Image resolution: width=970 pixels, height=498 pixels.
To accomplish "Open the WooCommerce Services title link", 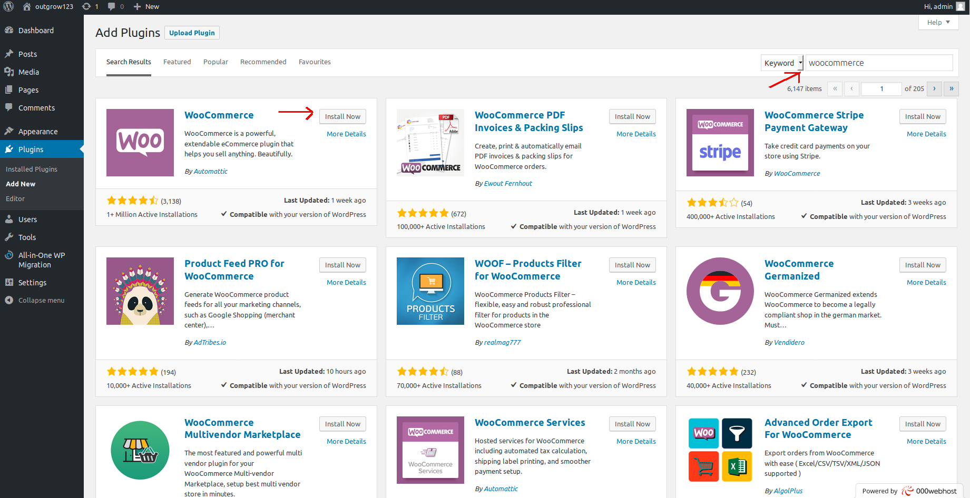I will click(530, 422).
